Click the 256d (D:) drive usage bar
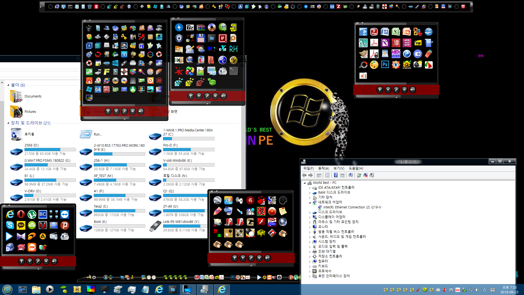 coord(50,149)
